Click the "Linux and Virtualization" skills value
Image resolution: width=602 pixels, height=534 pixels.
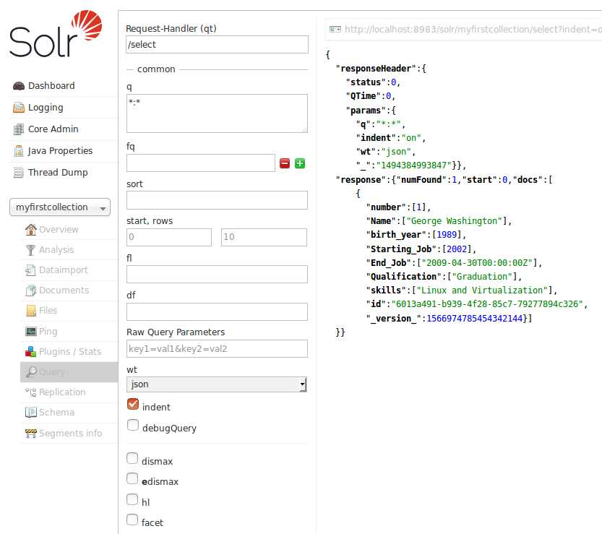482,290
